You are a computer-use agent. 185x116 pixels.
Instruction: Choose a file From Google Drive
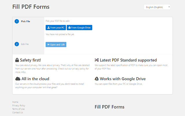tap(79, 28)
